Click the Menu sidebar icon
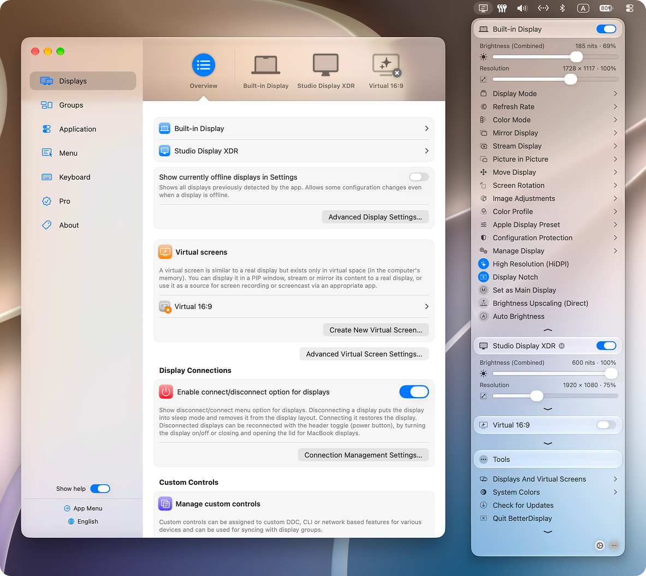646x576 pixels. (x=46, y=153)
